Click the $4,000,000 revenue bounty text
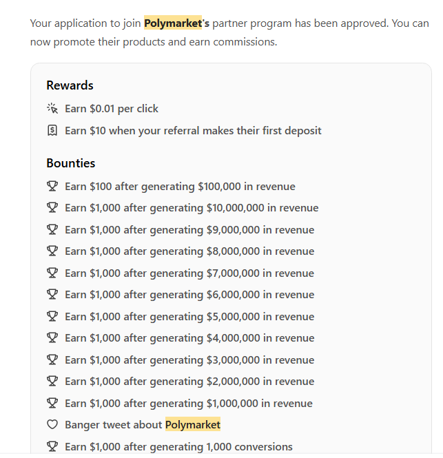 189,338
